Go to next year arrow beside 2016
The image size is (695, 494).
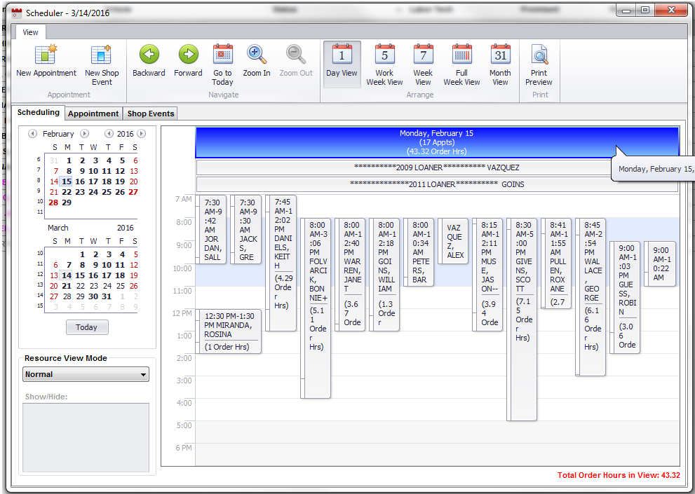[x=142, y=133]
